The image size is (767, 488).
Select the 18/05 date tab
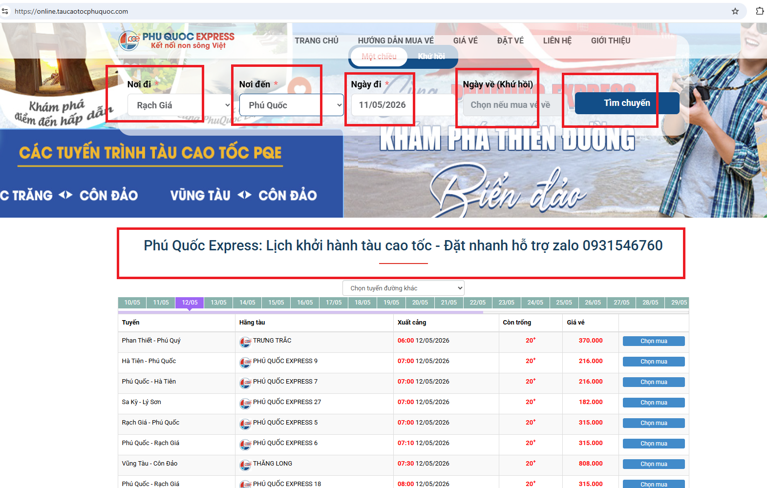(362, 303)
